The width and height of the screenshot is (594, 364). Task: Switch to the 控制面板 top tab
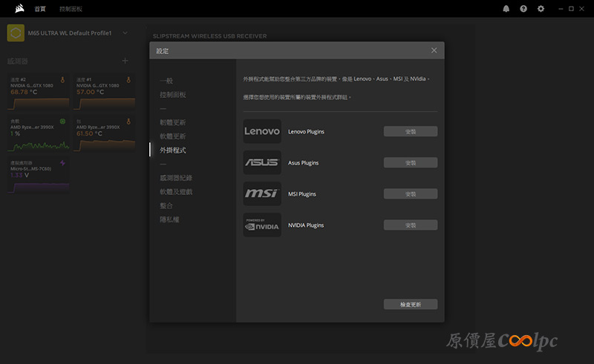click(71, 9)
